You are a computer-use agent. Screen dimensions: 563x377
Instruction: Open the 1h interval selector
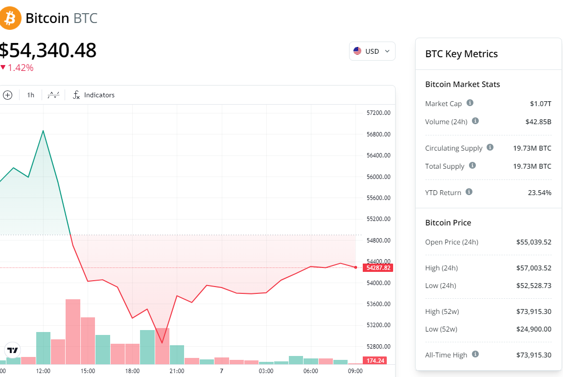point(30,95)
